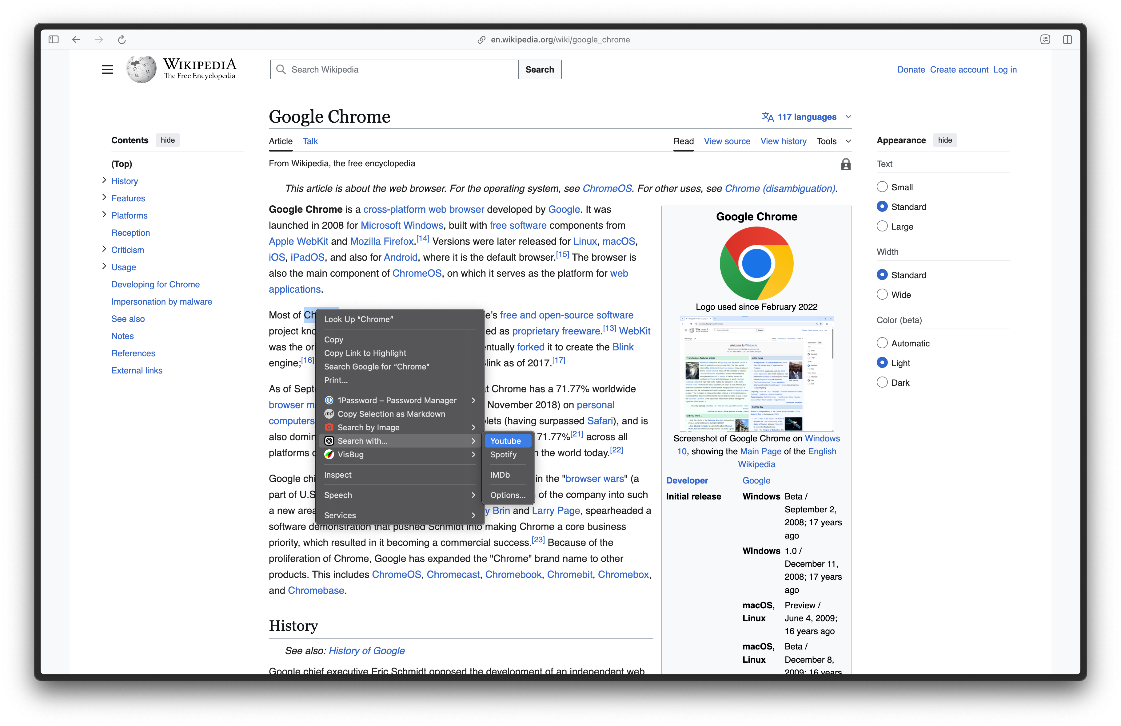Switch to the Talk tab

[x=310, y=141]
